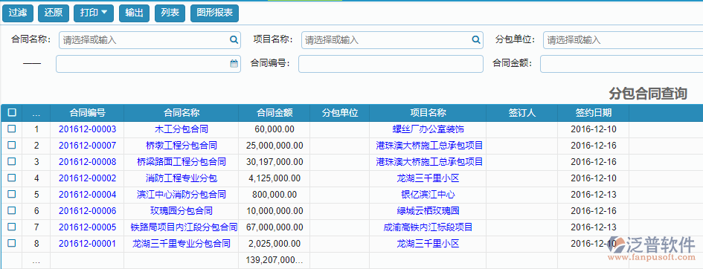Open project link 绿城云栖玫瑰园
Screen dimensions: 703x269
coord(428,211)
